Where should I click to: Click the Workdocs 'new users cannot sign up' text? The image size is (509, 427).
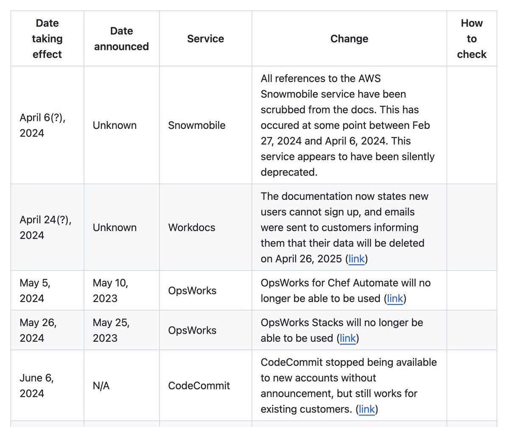click(345, 227)
